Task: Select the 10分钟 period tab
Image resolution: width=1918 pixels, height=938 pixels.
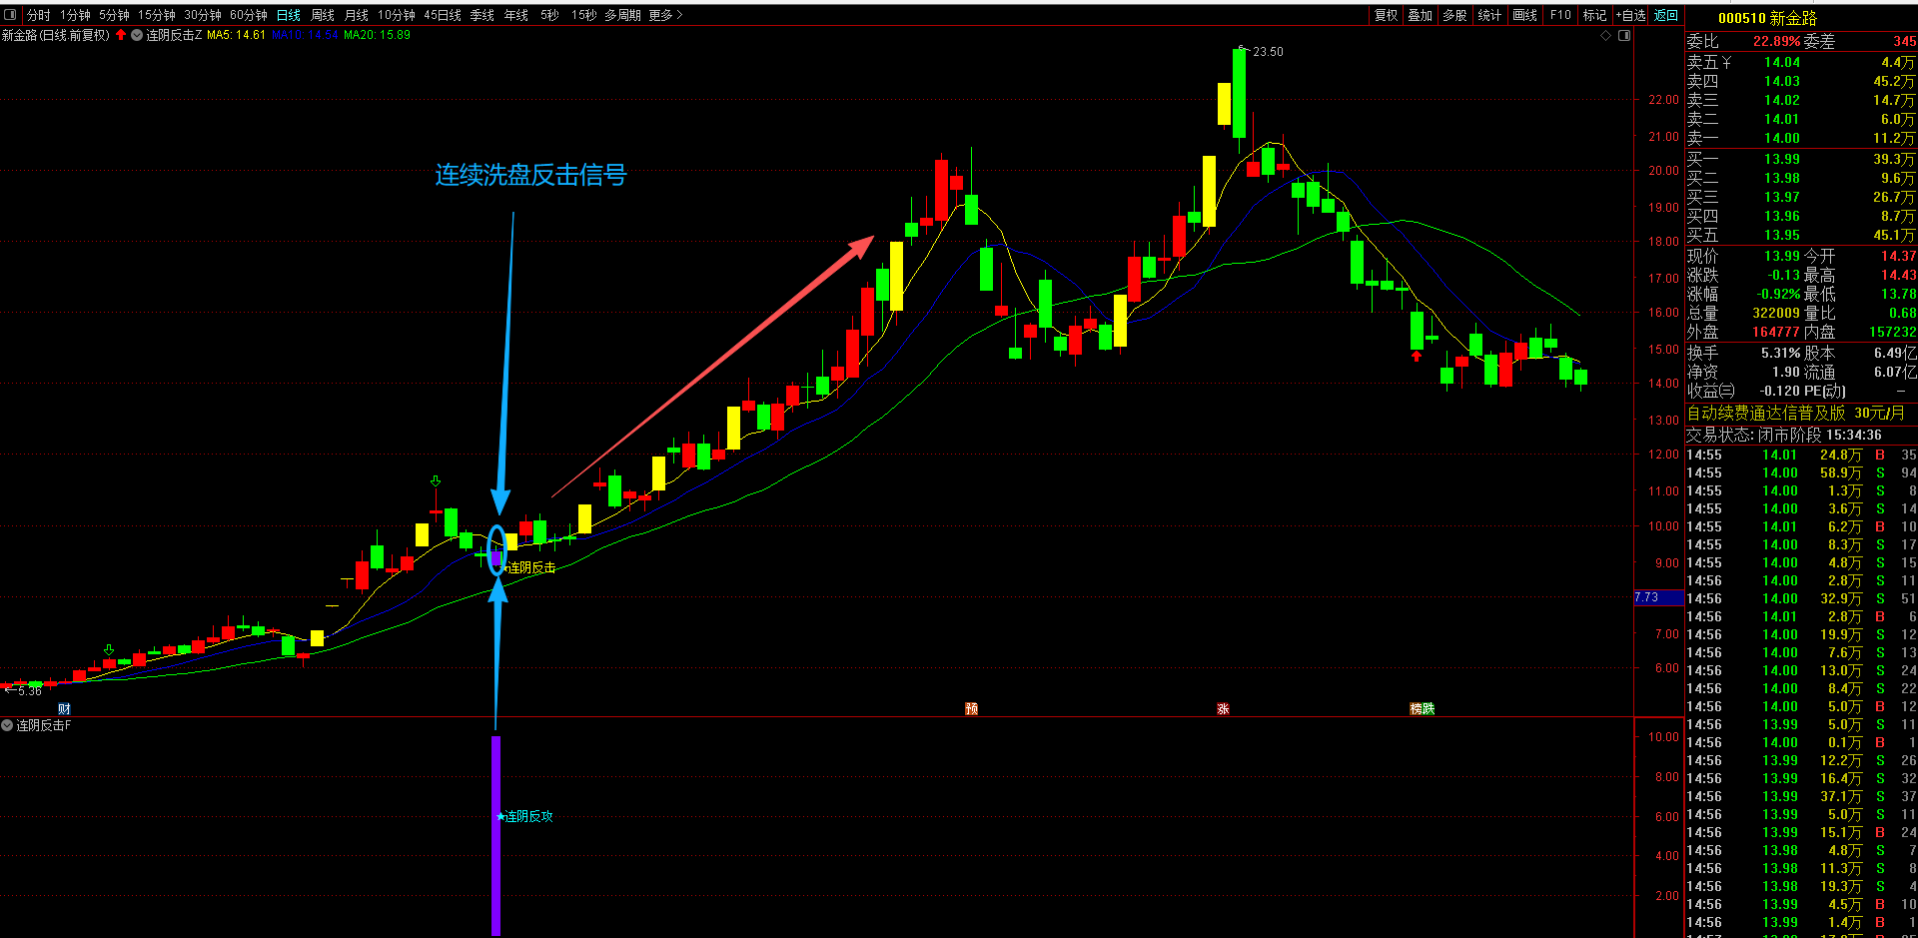Action: (x=397, y=15)
